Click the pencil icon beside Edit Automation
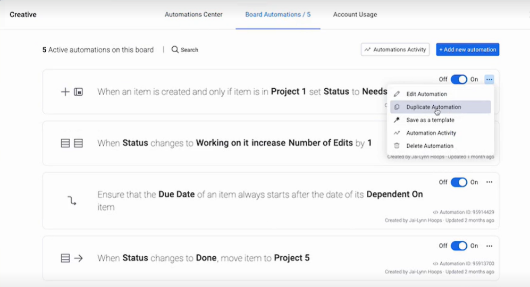Image resolution: width=530 pixels, height=287 pixels. tap(397, 94)
